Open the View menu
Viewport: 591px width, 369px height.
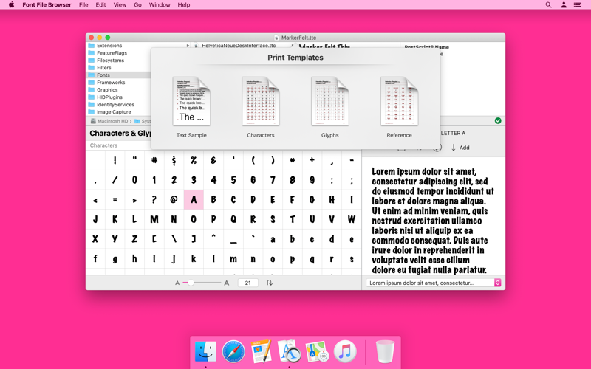[x=120, y=5]
